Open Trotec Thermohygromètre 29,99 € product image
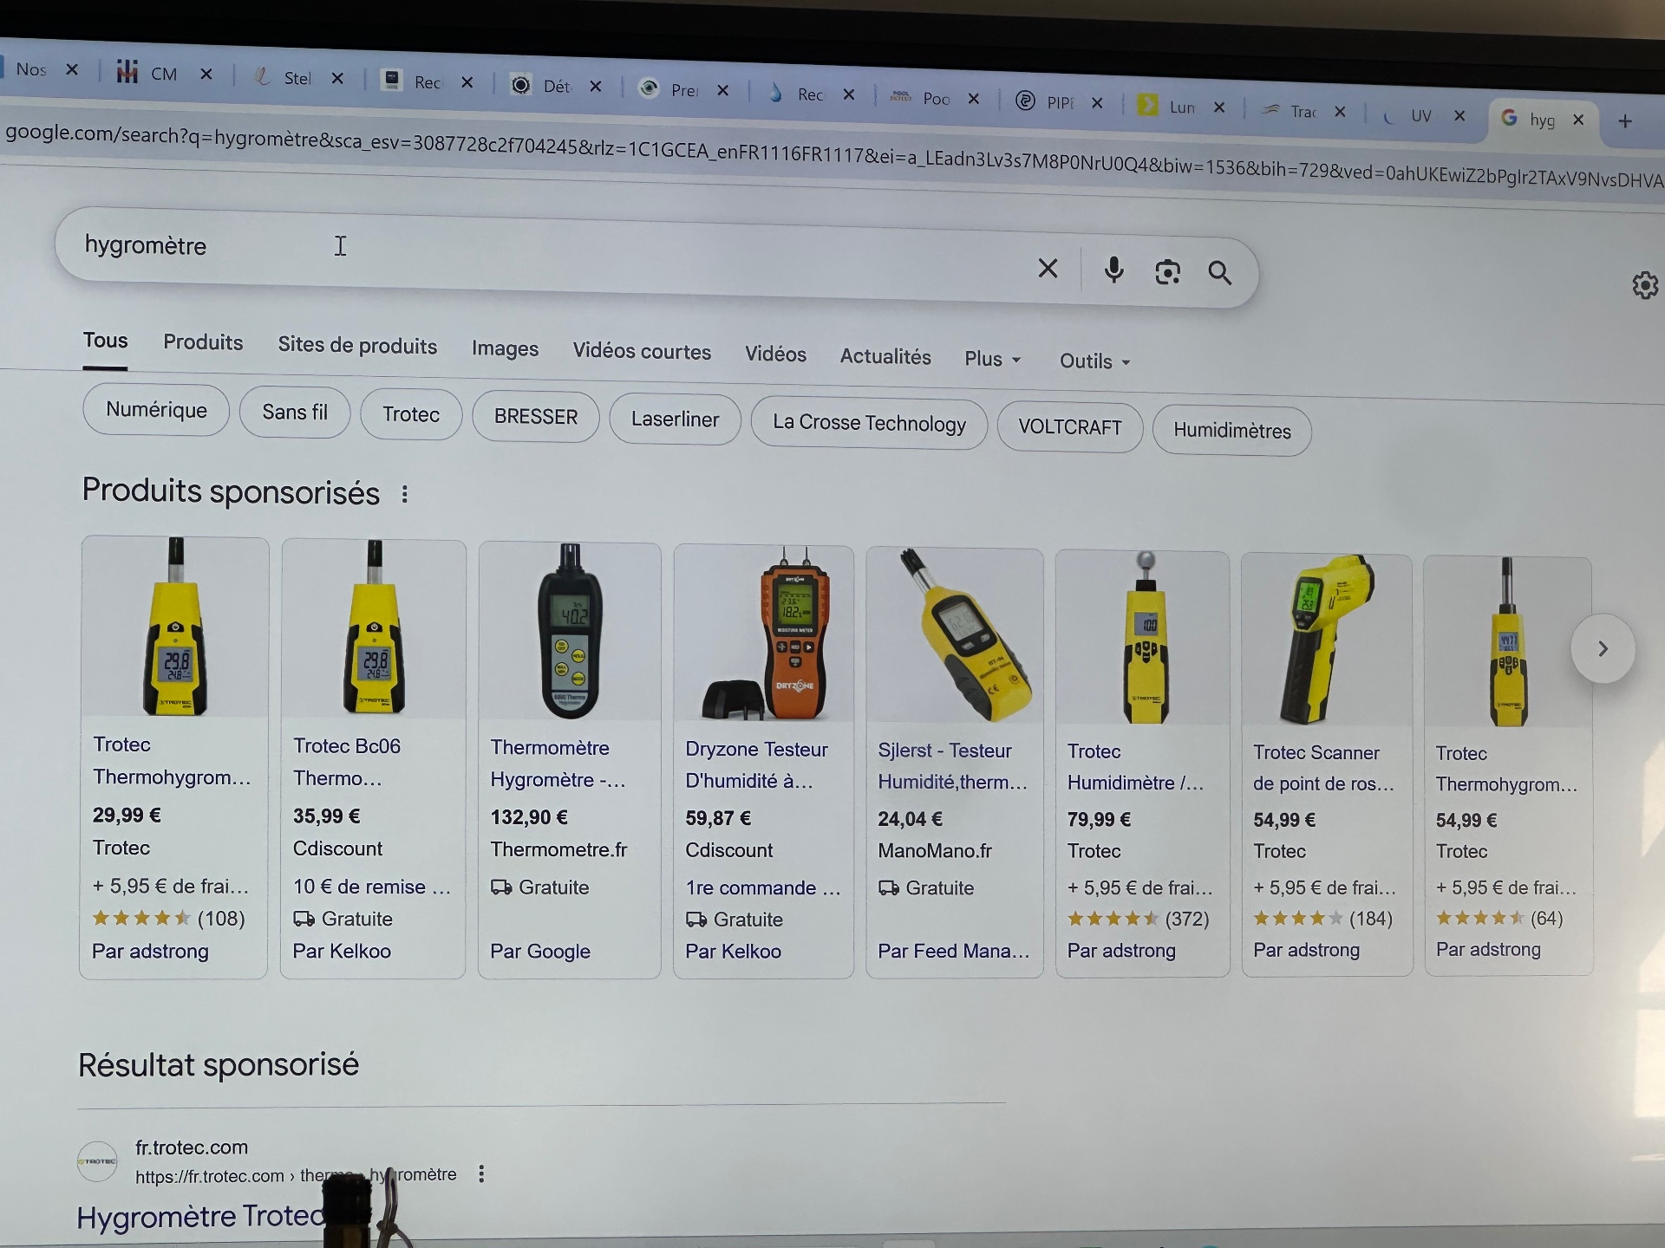1665x1248 pixels. tap(175, 627)
